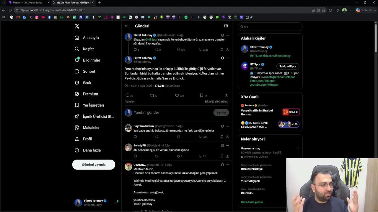The width and height of the screenshot is (378, 212).
Task: Open the kick.com/fikretolunay link
Action: tap(276, 56)
